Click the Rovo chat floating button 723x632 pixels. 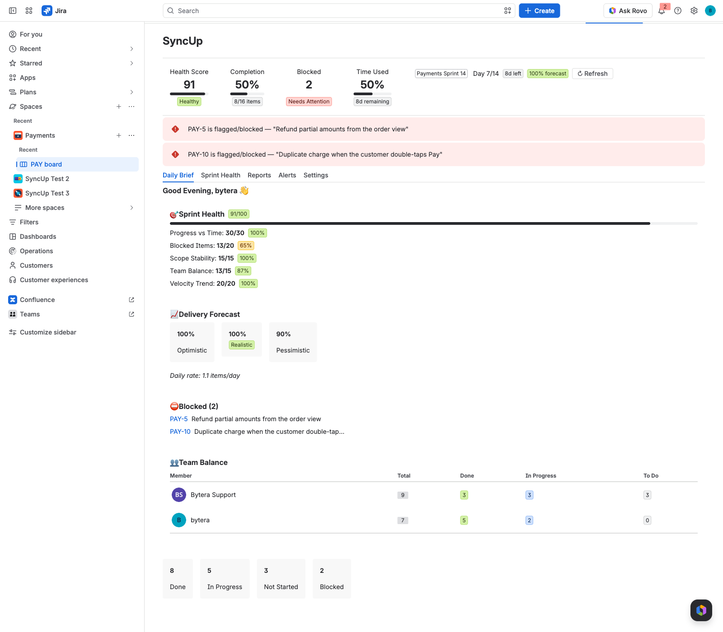pyautogui.click(x=701, y=610)
